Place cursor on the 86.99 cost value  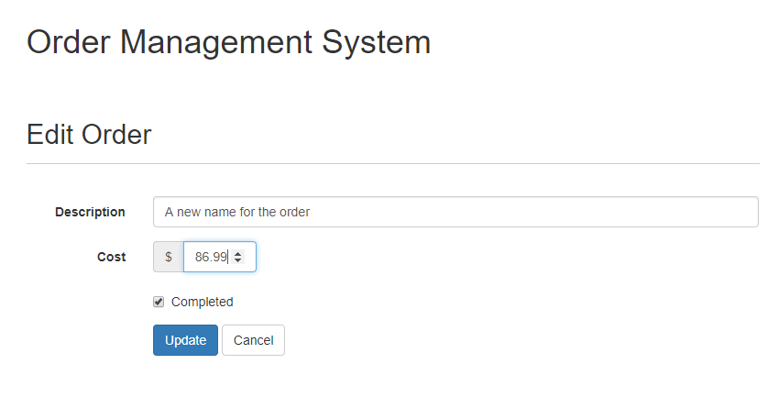point(211,257)
